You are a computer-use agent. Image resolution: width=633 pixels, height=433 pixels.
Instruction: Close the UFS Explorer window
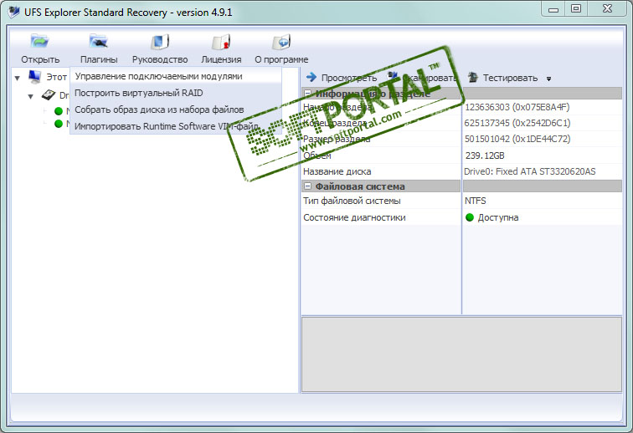607,9
